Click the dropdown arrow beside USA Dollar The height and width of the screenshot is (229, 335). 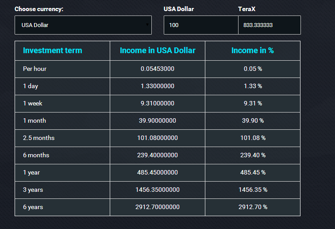pyautogui.click(x=147, y=25)
